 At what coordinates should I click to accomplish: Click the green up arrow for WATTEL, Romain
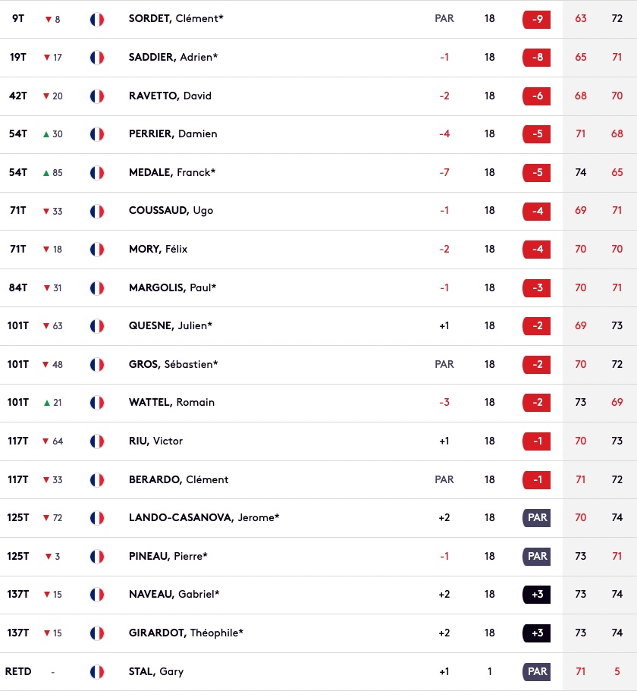pyautogui.click(x=46, y=403)
